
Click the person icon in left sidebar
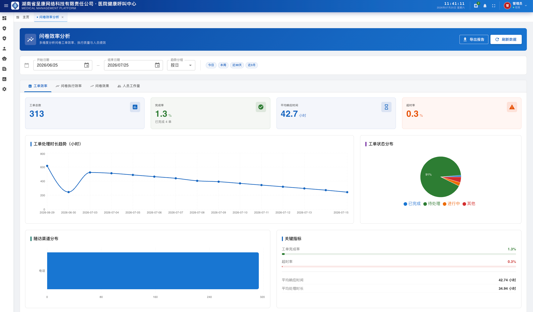(x=4, y=49)
